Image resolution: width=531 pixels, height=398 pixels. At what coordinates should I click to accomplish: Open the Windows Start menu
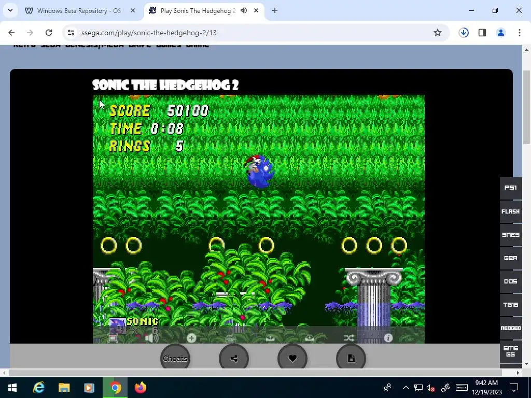click(x=12, y=388)
